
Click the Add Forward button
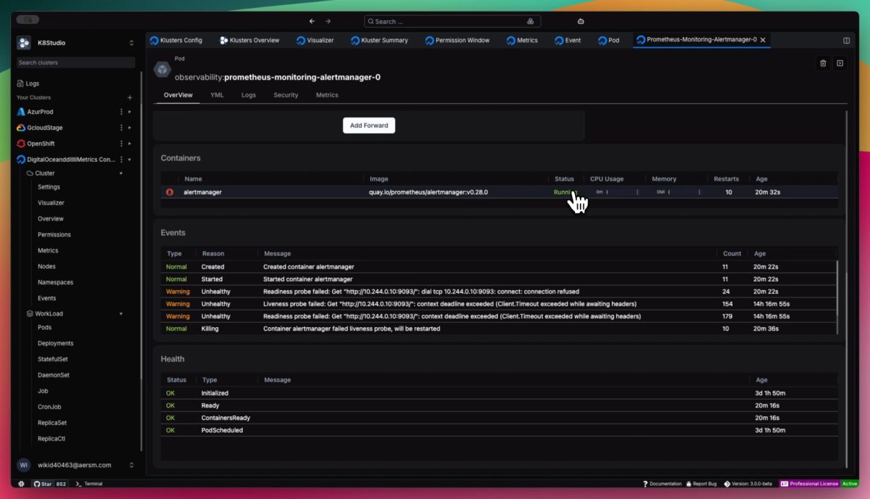tap(369, 125)
